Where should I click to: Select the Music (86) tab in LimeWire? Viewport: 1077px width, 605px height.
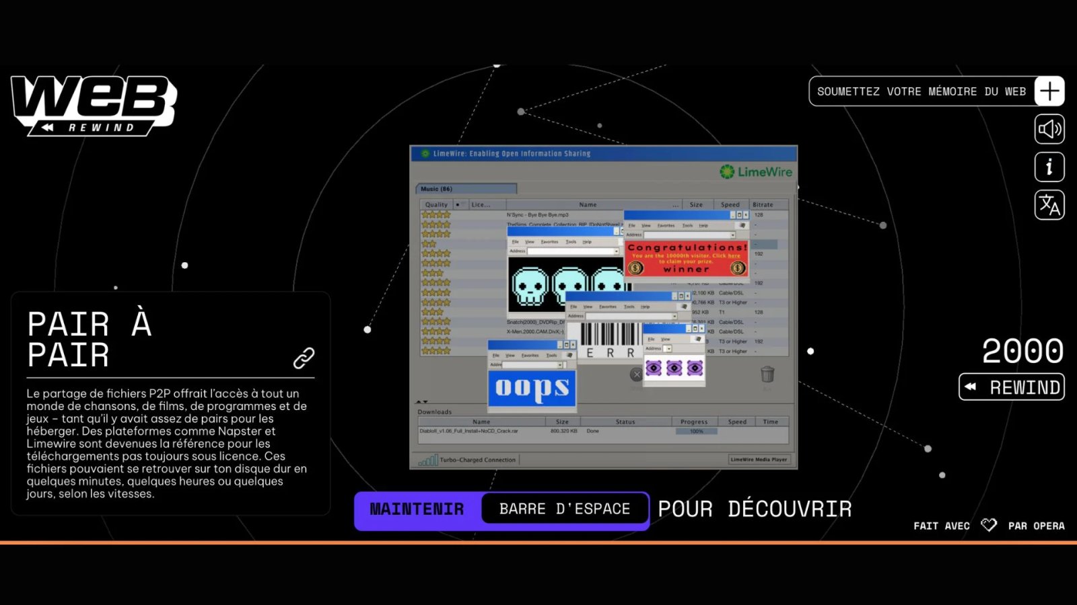click(x=466, y=189)
